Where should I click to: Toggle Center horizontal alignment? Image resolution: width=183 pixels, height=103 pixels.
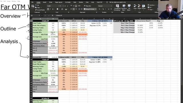point(74,9)
